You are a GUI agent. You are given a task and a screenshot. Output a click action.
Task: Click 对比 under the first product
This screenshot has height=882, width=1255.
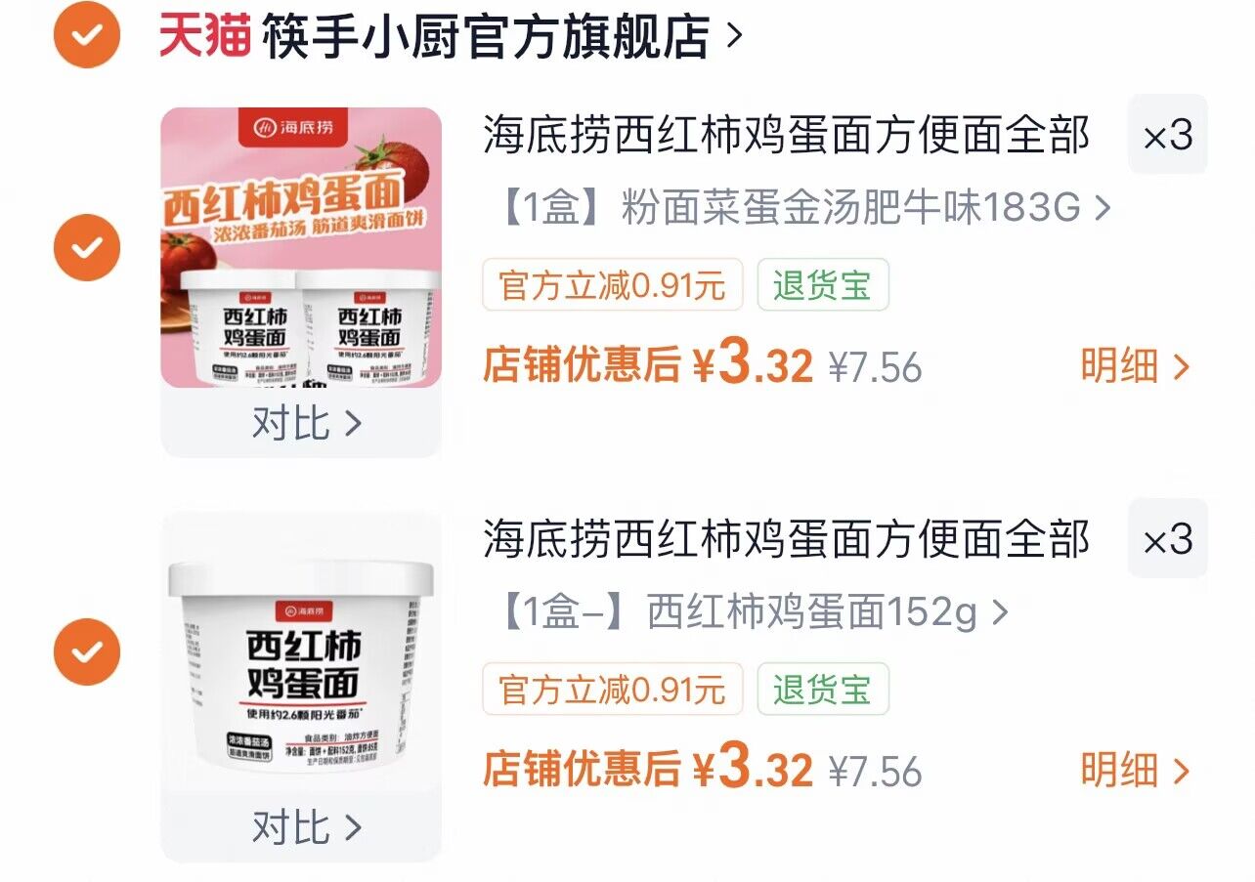pyautogui.click(x=307, y=423)
